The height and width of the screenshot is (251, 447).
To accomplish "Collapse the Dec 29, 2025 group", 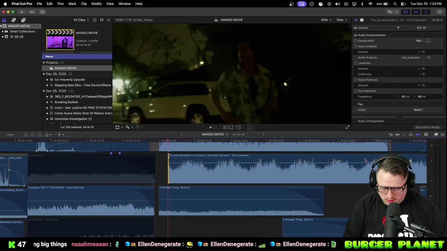I will click(44, 74).
